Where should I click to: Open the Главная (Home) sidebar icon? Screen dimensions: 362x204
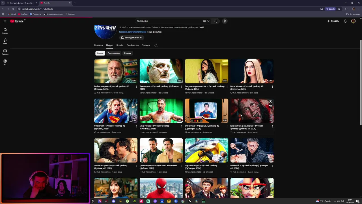tap(5, 31)
